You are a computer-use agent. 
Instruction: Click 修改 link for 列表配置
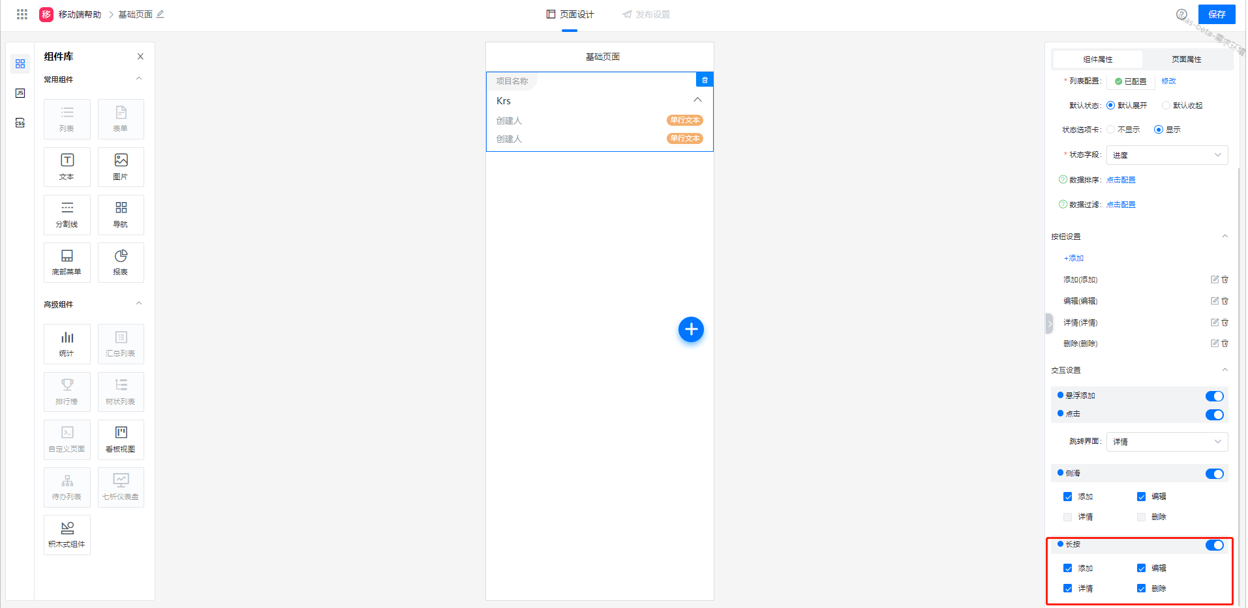click(x=1168, y=81)
